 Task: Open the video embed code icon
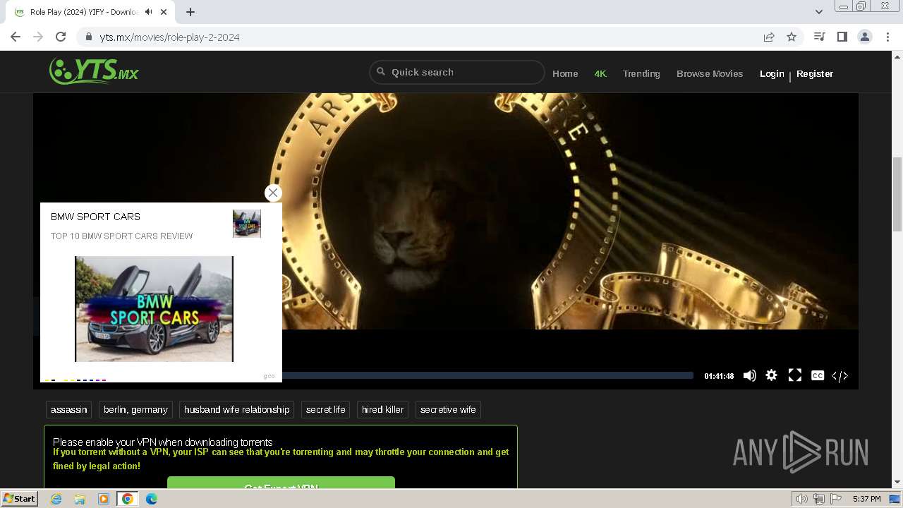(840, 375)
